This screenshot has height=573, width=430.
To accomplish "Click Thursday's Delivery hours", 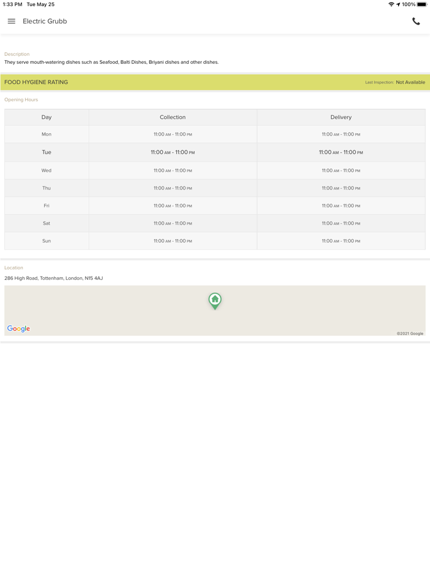I will 341,188.
